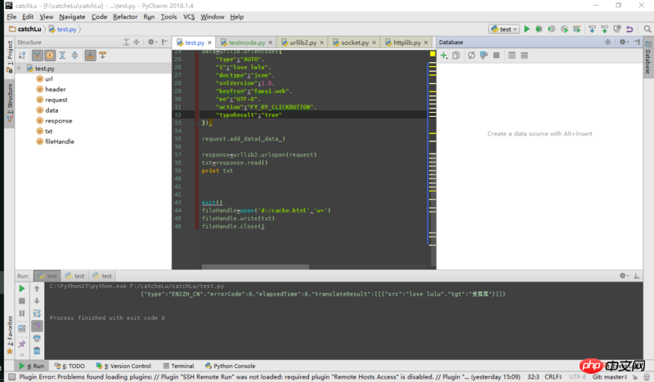The image size is (654, 382).
Task: Clear console output with trash icon
Action: 38,351
